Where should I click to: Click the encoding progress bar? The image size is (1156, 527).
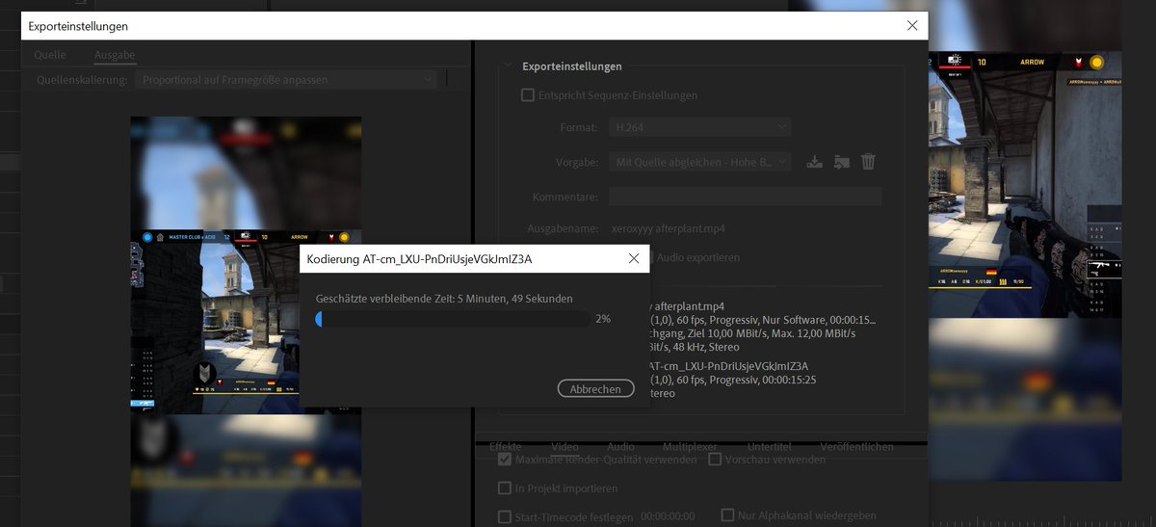(x=453, y=319)
